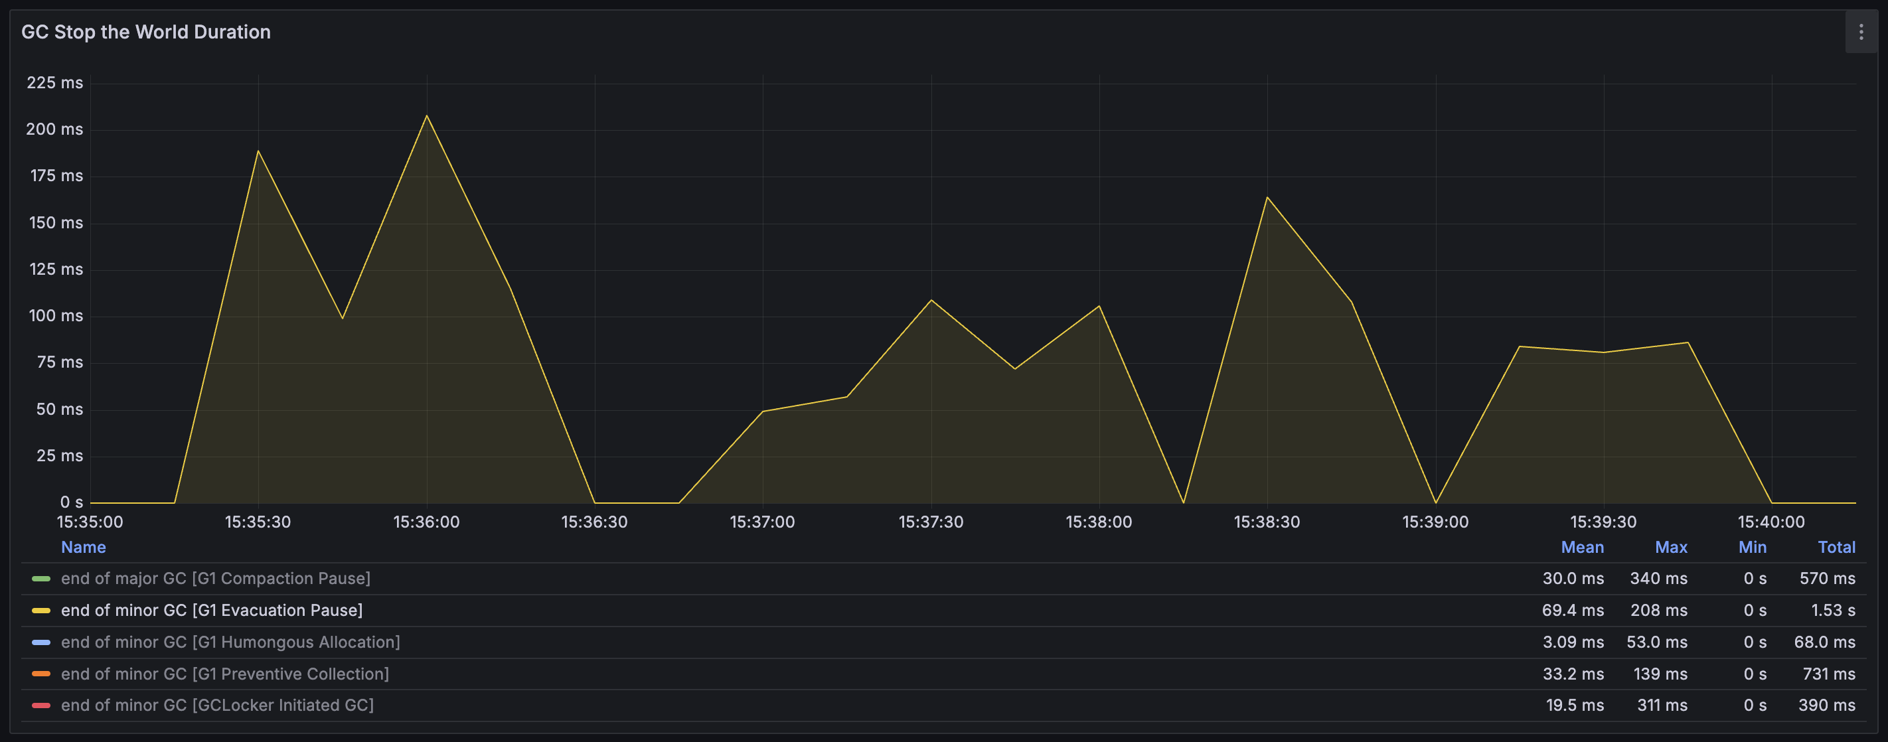Image resolution: width=1888 pixels, height=742 pixels.
Task: Click the 3.09 ms mean value
Action: (1573, 642)
